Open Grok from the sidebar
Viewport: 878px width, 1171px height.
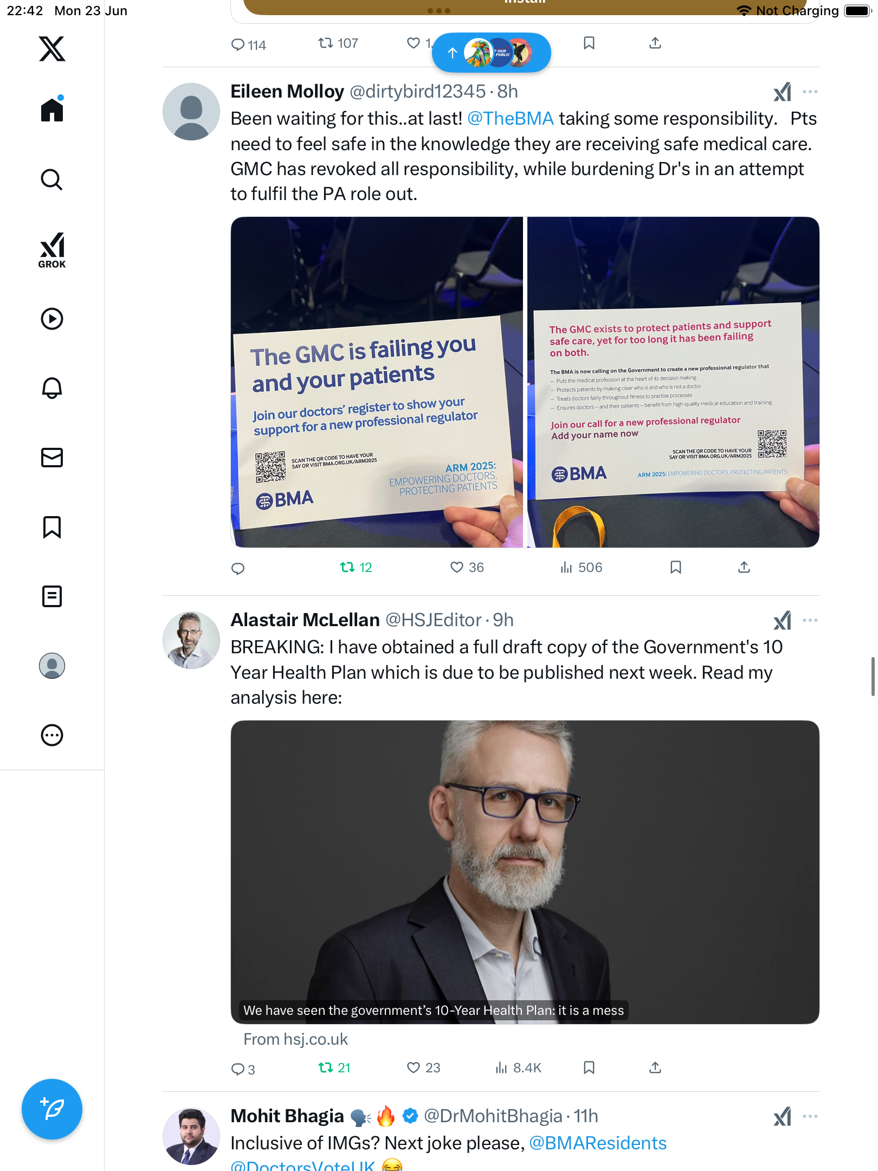[52, 250]
